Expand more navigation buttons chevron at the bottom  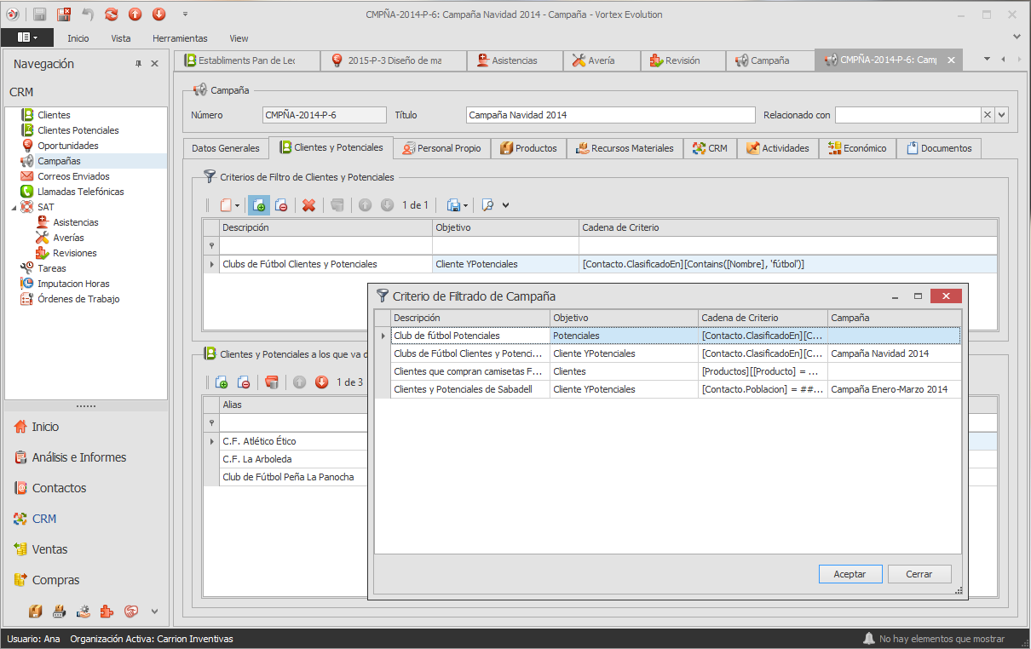[x=154, y=611]
